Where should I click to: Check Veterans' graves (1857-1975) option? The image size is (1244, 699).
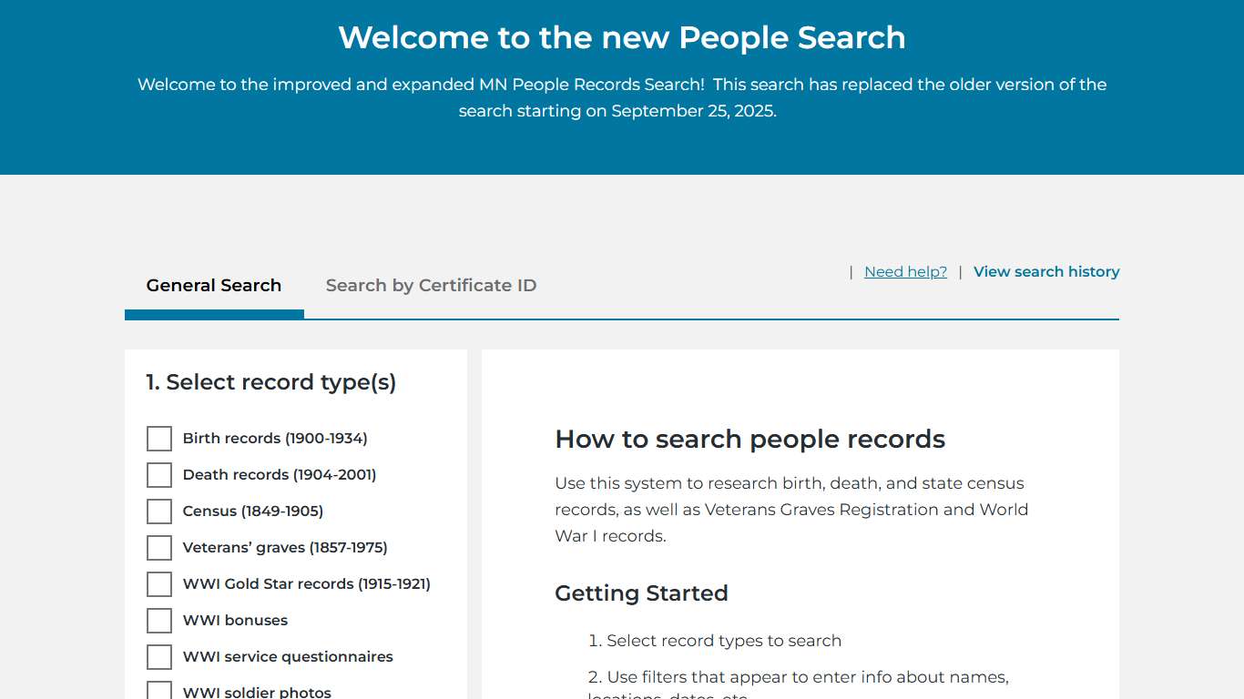click(x=159, y=547)
